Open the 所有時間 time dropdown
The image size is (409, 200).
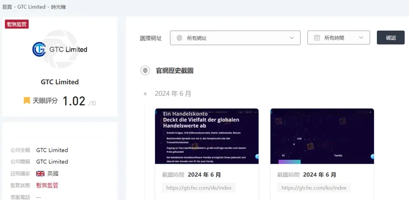tap(339, 38)
